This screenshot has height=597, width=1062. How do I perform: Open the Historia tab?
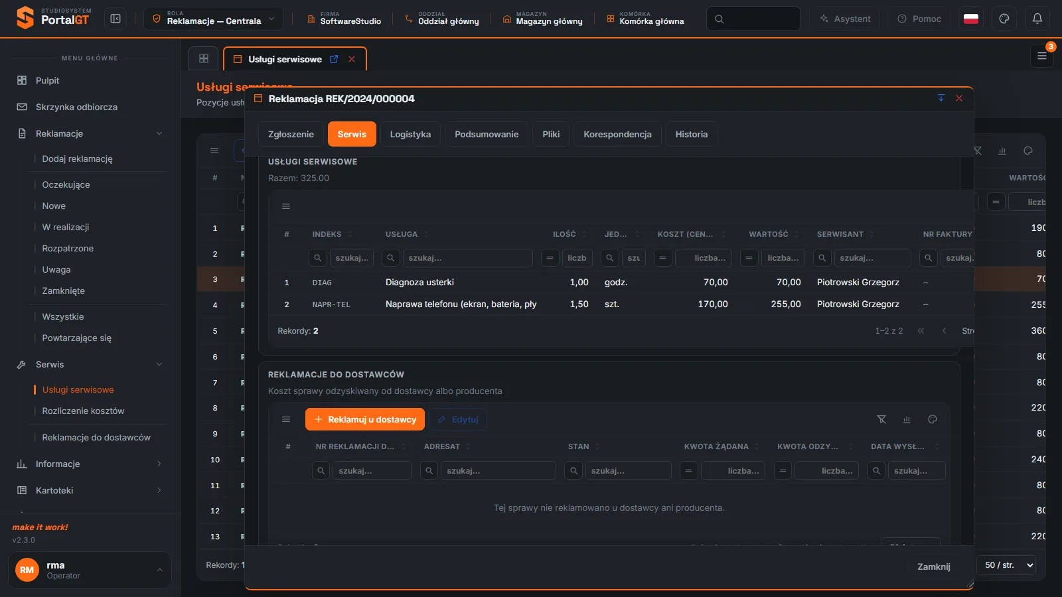tap(692, 134)
